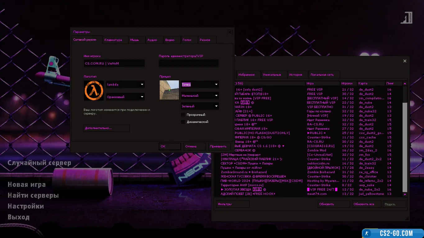Expand the Зеленый crosshair color dropdown
Screen dimensions: 424x238
pyautogui.click(x=200, y=106)
